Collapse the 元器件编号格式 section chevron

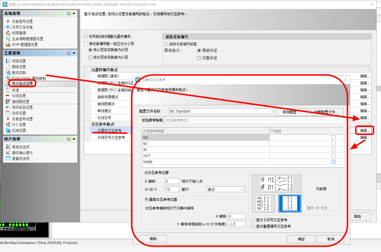tap(369, 70)
